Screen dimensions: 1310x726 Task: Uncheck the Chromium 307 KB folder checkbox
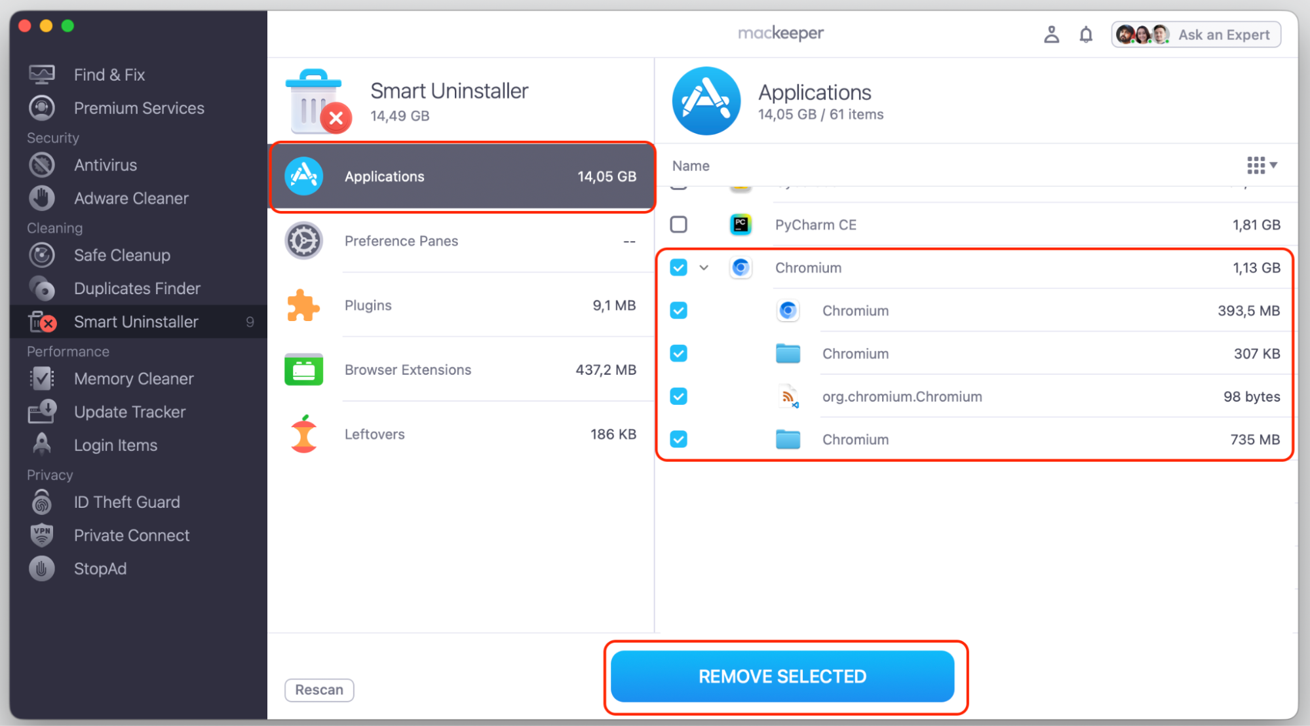point(678,353)
